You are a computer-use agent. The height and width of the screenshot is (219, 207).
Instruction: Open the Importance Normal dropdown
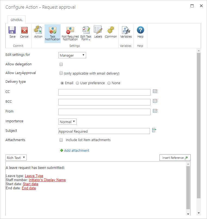67,122
